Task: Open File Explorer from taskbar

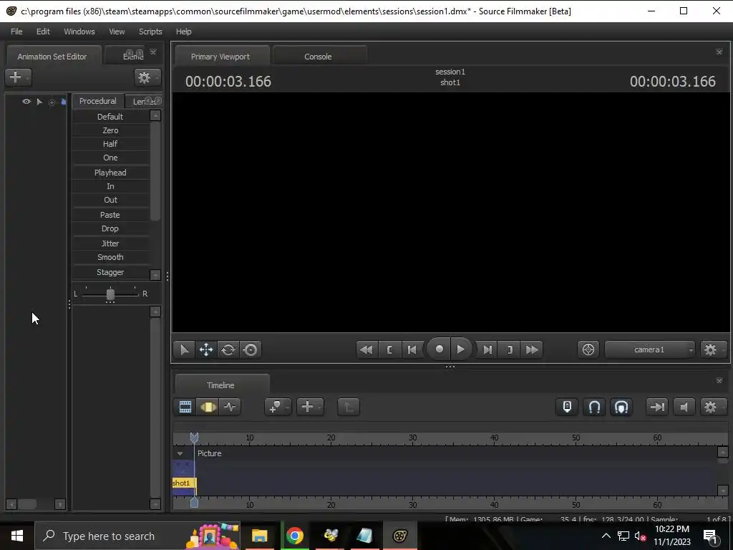Action: [x=259, y=536]
